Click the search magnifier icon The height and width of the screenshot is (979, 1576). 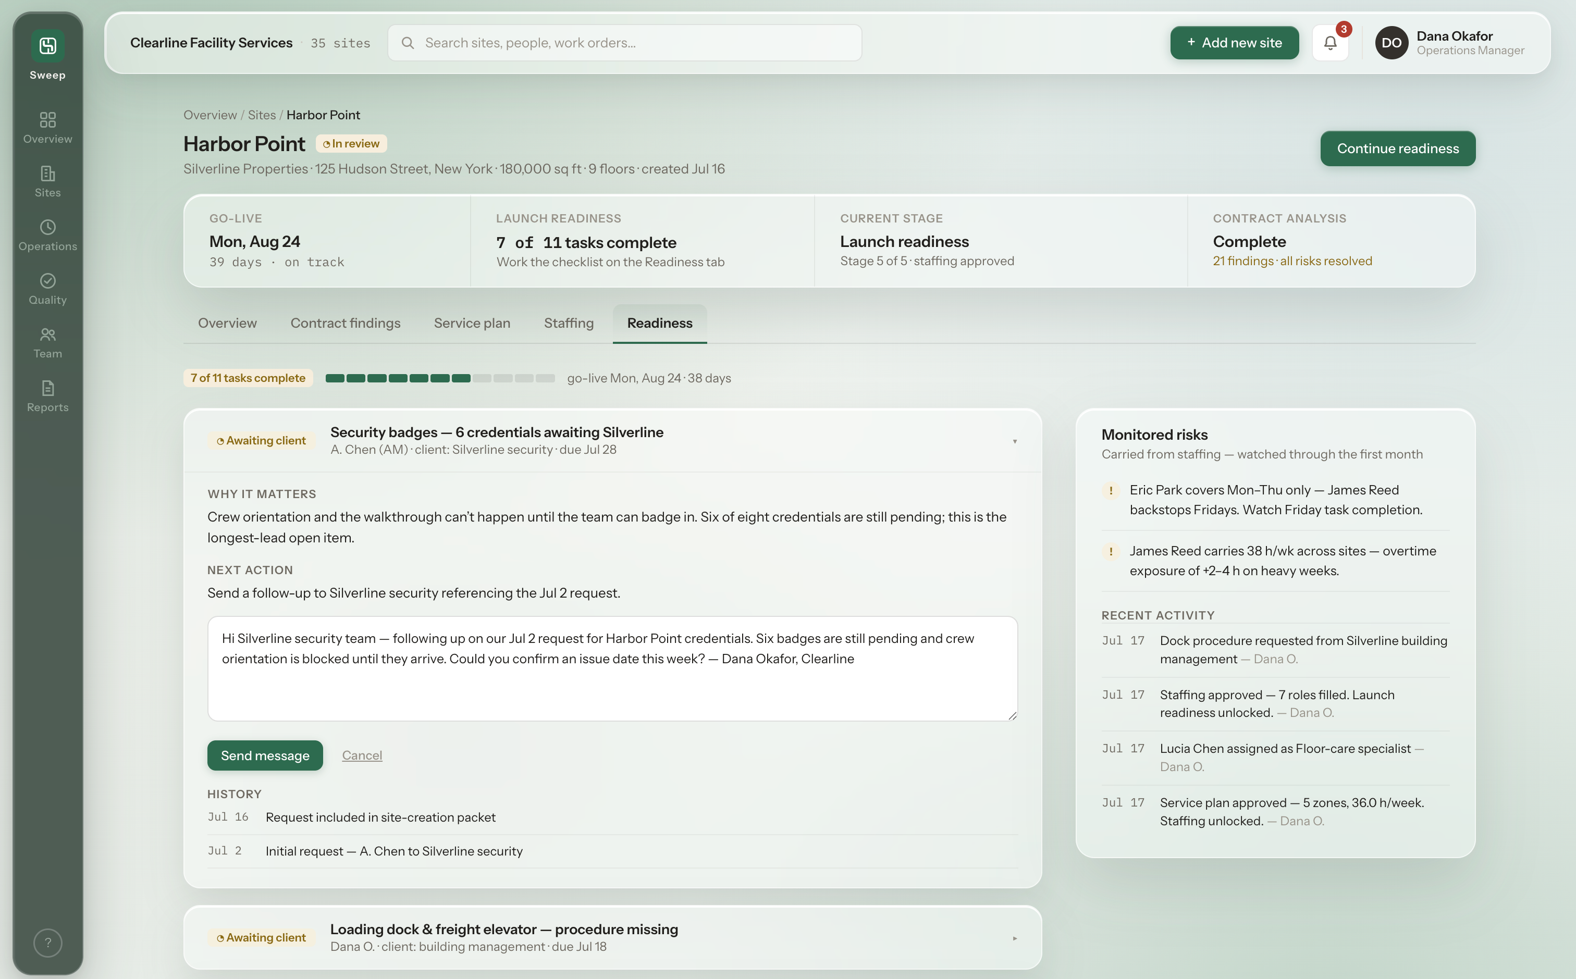tap(407, 43)
